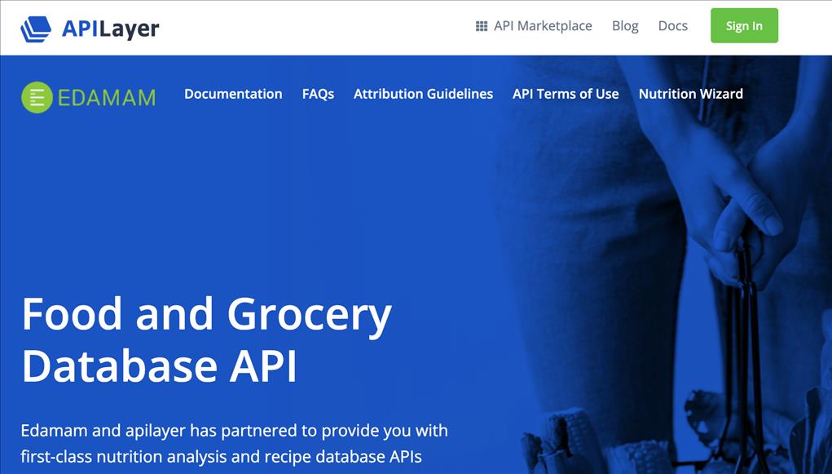Screen dimensions: 832x474
Task: Open the API Marketplace link
Action: tap(543, 26)
